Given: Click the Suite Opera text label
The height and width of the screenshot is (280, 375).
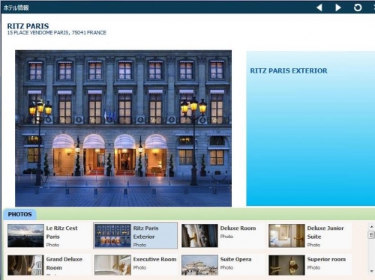Looking at the screenshot, I should 235,259.
